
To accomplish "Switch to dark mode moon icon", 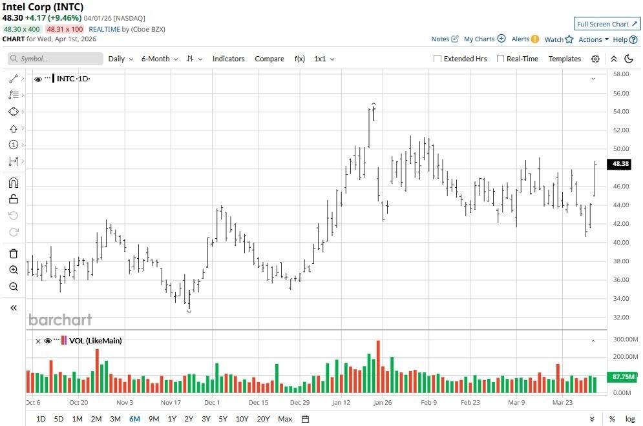I will [x=629, y=59].
